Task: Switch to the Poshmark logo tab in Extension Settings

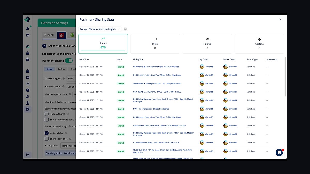Action: 62,35
